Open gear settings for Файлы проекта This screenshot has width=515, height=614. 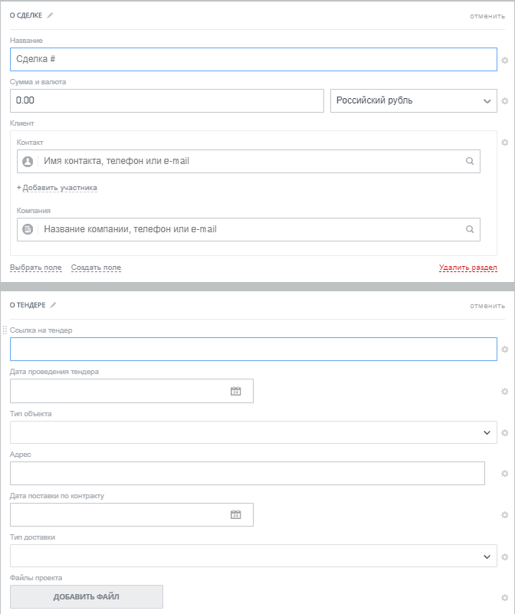pos(504,597)
